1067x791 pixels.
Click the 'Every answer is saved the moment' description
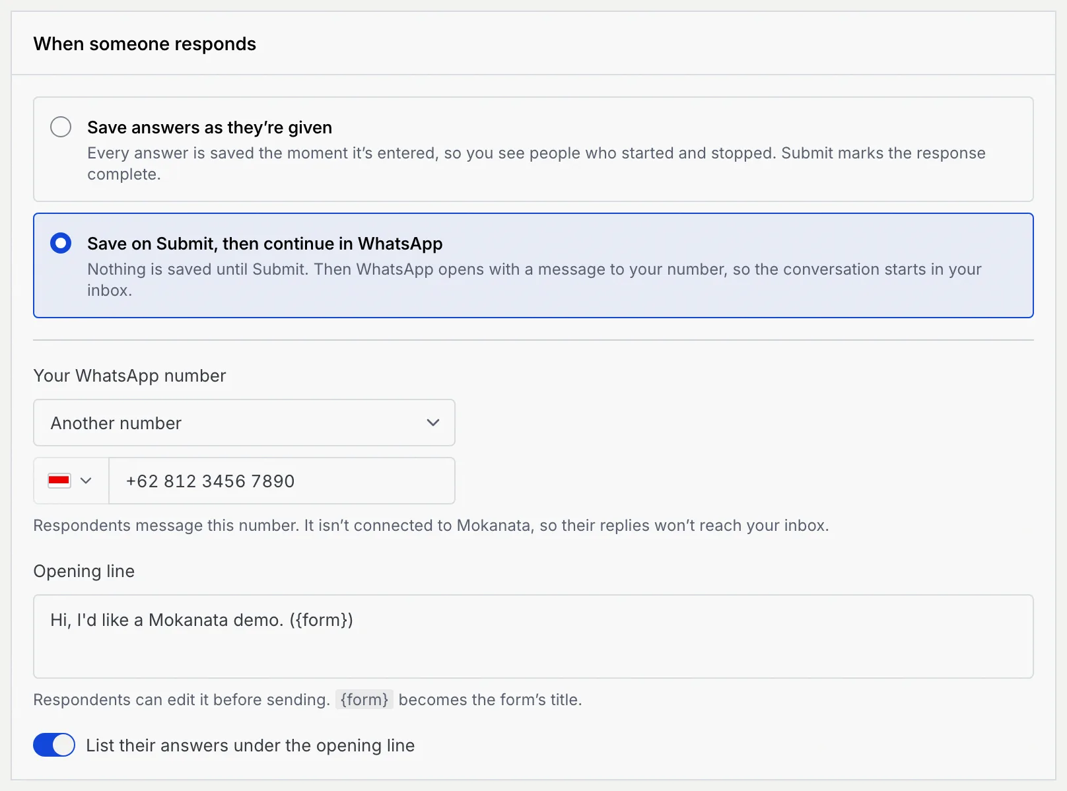pos(536,164)
